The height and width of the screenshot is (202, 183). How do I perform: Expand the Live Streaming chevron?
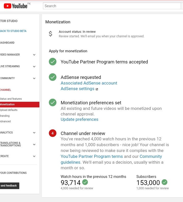tap(34, 66)
